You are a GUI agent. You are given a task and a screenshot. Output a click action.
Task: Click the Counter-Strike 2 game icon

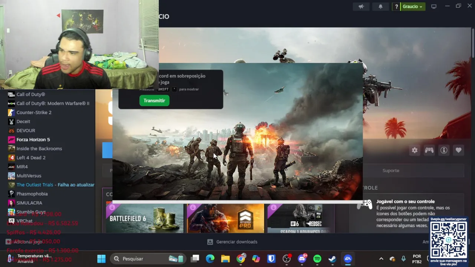(x=11, y=112)
